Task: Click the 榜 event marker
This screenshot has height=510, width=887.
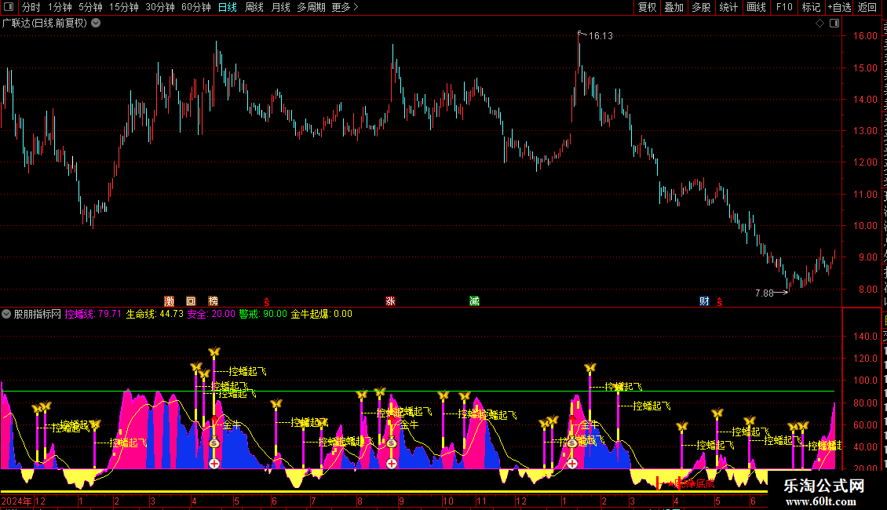Action: pyautogui.click(x=214, y=301)
